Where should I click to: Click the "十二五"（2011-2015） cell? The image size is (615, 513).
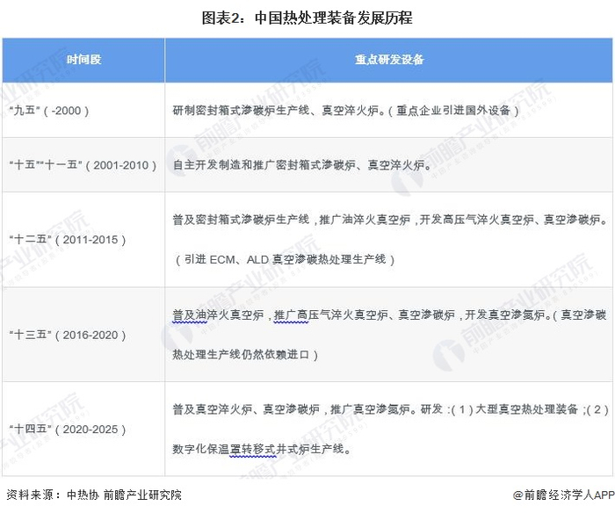[x=83, y=239]
